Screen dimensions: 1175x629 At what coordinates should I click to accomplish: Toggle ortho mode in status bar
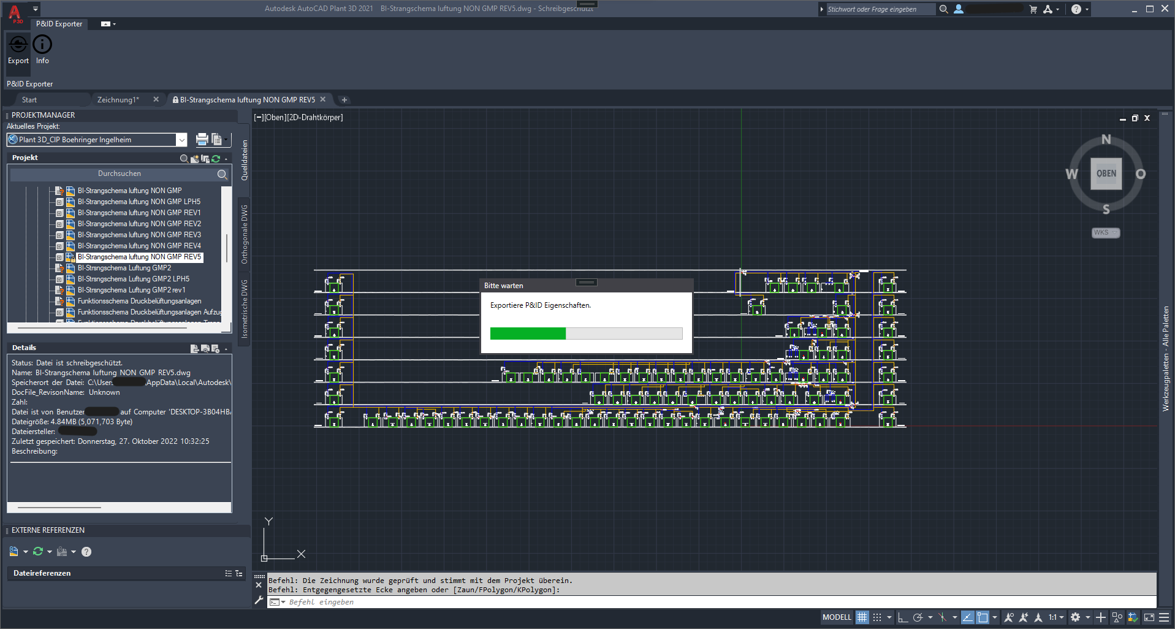pyautogui.click(x=902, y=617)
